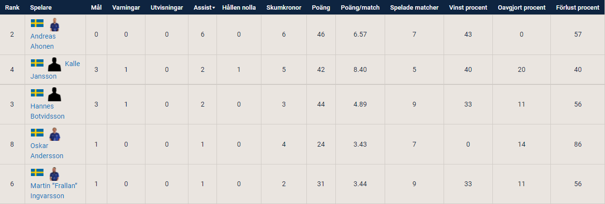Click Kalle Jansson's silhouette avatar

pos(54,64)
